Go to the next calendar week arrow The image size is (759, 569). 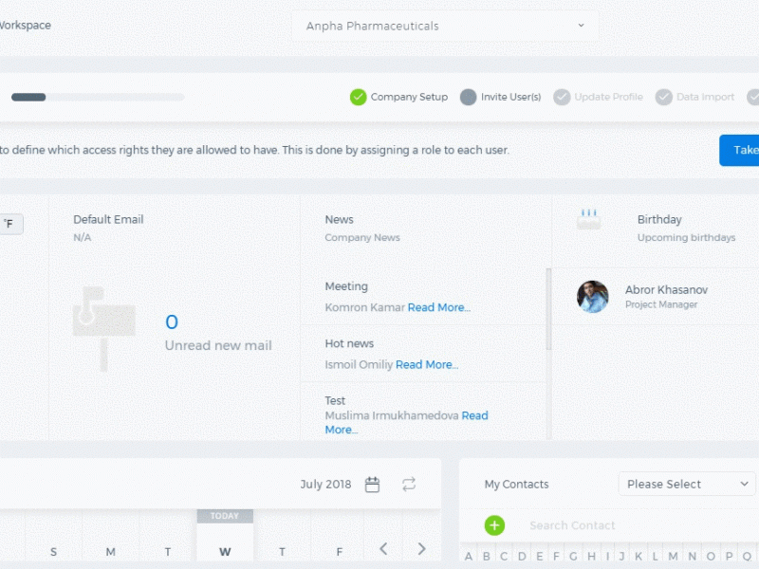421,549
